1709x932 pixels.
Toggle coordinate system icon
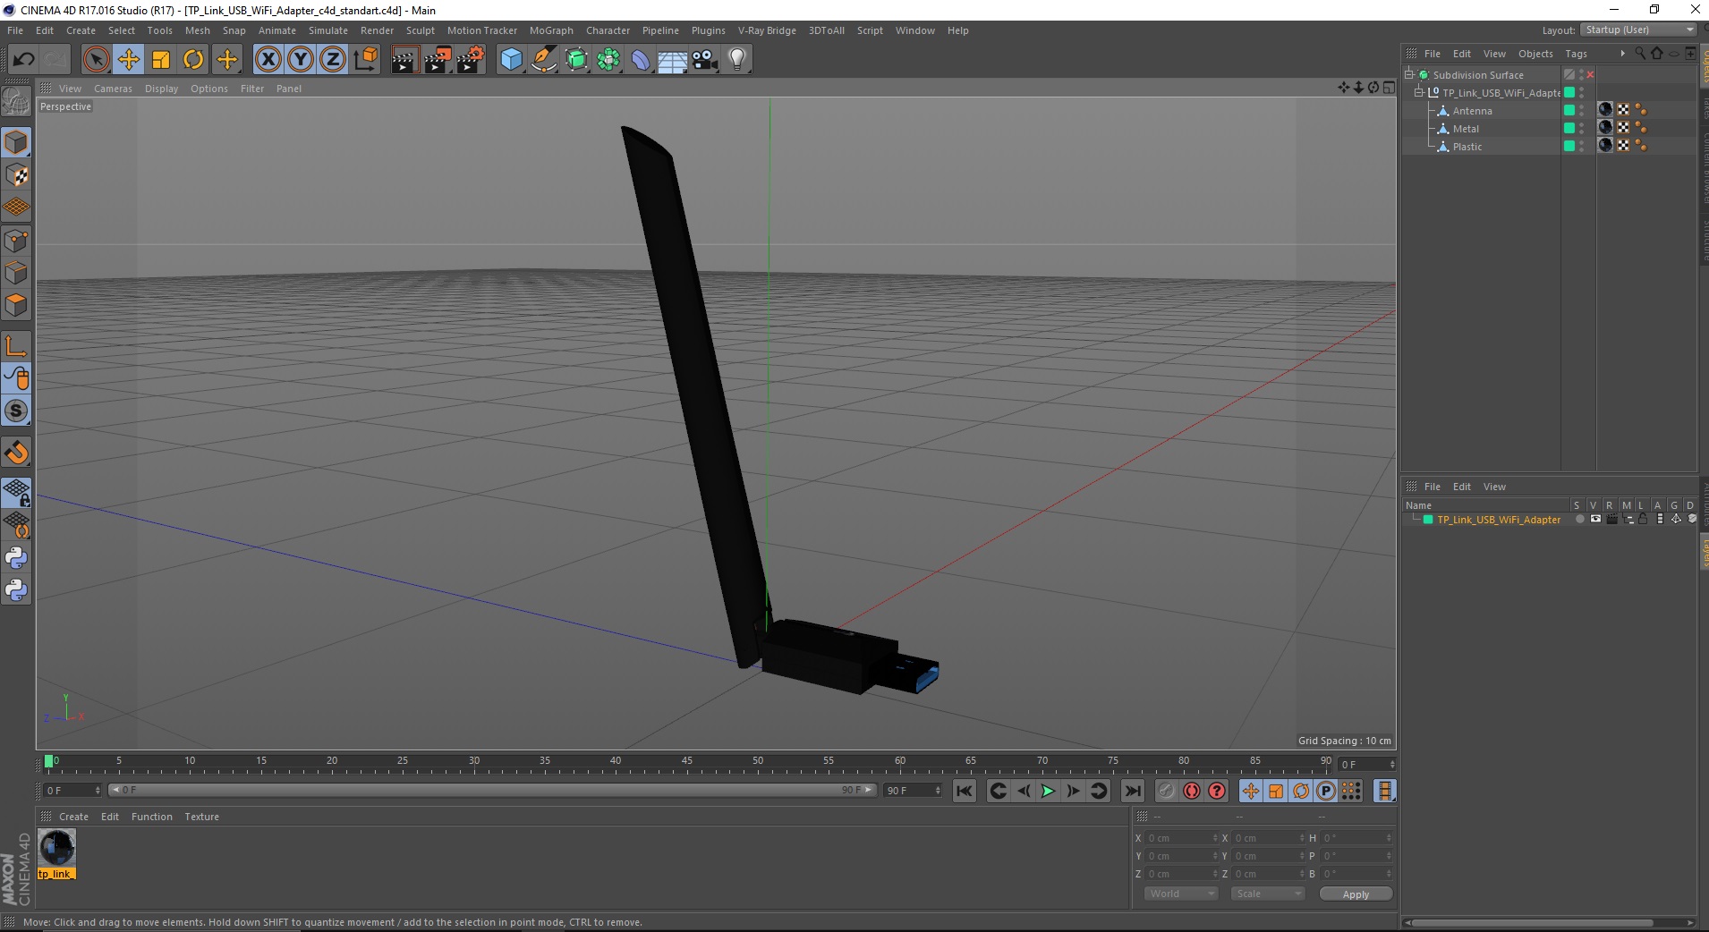click(365, 60)
